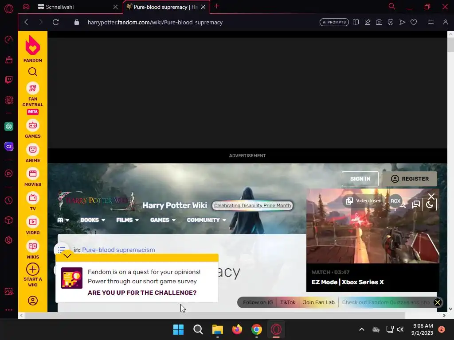Open Fandom sidebar search icon
This screenshot has width=454, height=340.
tap(33, 72)
